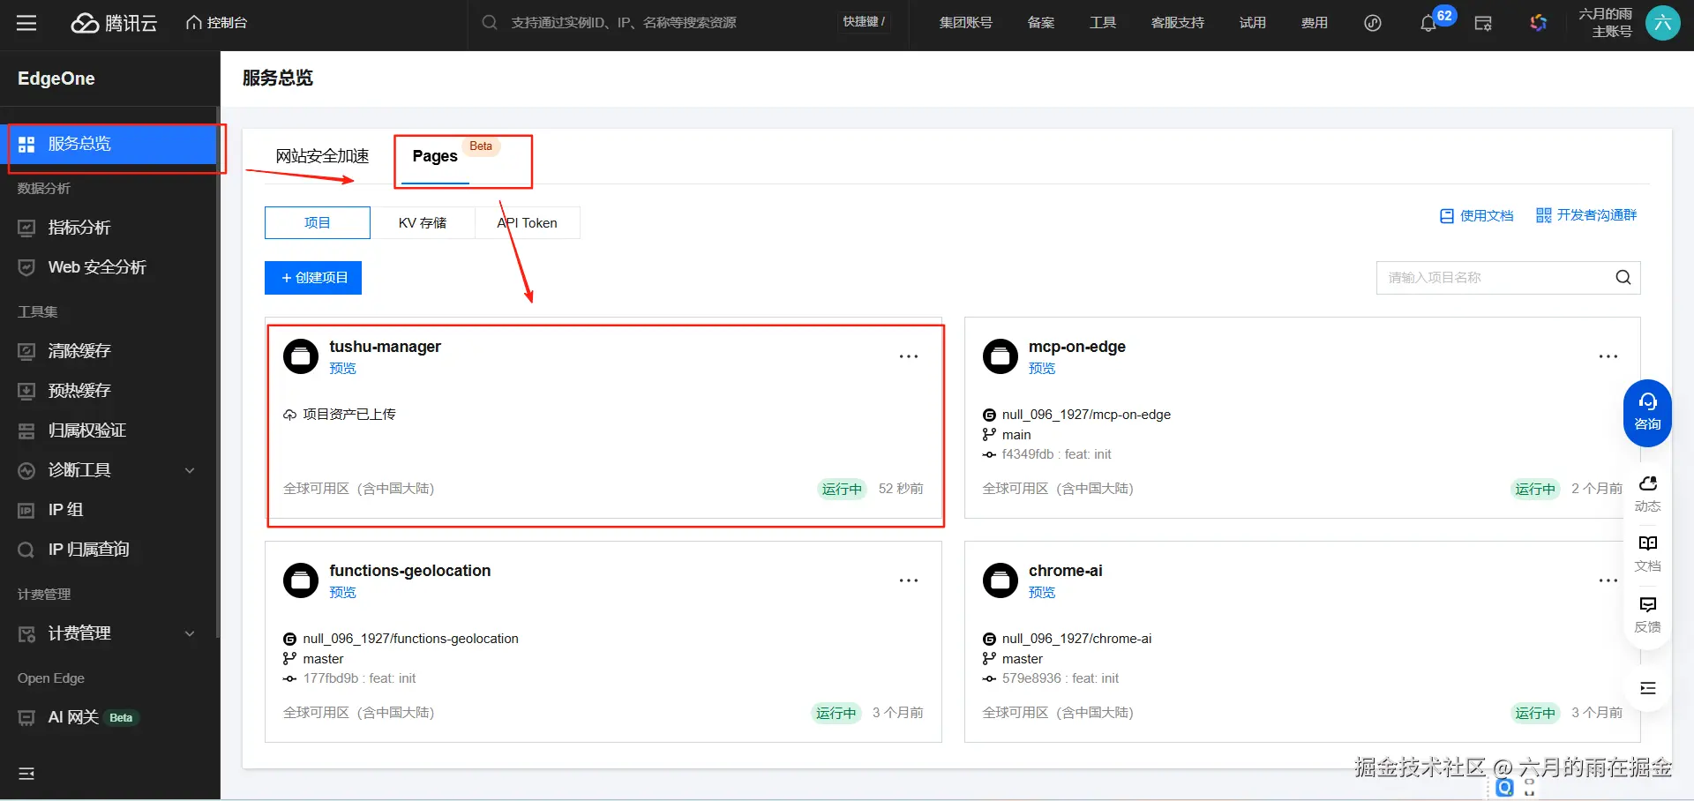This screenshot has width=1694, height=801.
Task: Open the 集团账号 top menu
Action: [965, 23]
